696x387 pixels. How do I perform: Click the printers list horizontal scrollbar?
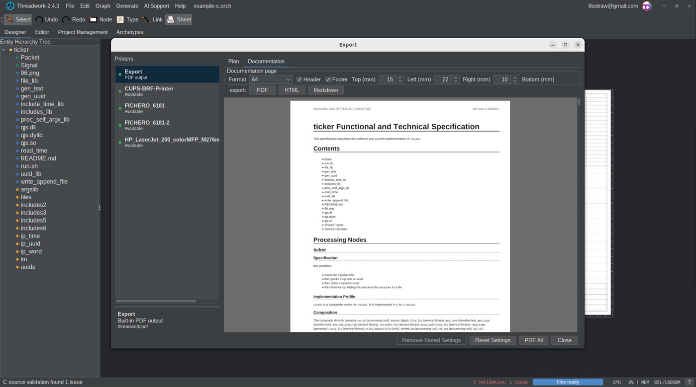[156, 301]
